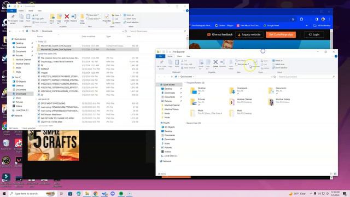Viewport: 350px width, 197px height.
Task: Open the Easy access dropdown in File Explorer window
Action: (242, 64)
